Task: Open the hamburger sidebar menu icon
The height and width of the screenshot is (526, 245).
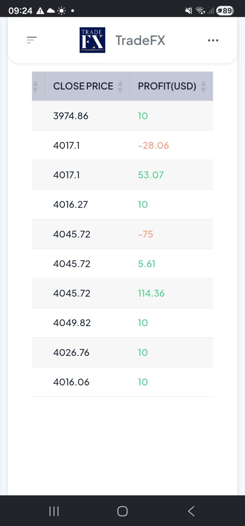Action: pyautogui.click(x=32, y=40)
